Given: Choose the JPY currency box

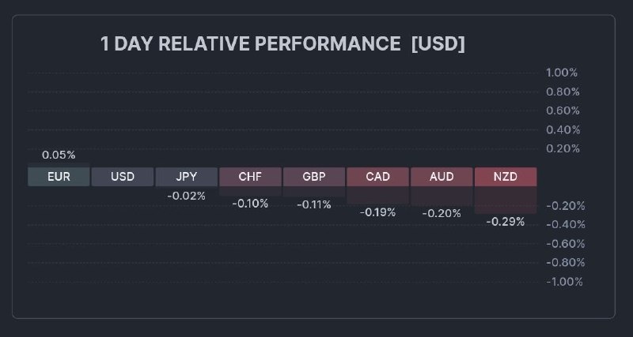Looking at the screenshot, I should [x=187, y=177].
